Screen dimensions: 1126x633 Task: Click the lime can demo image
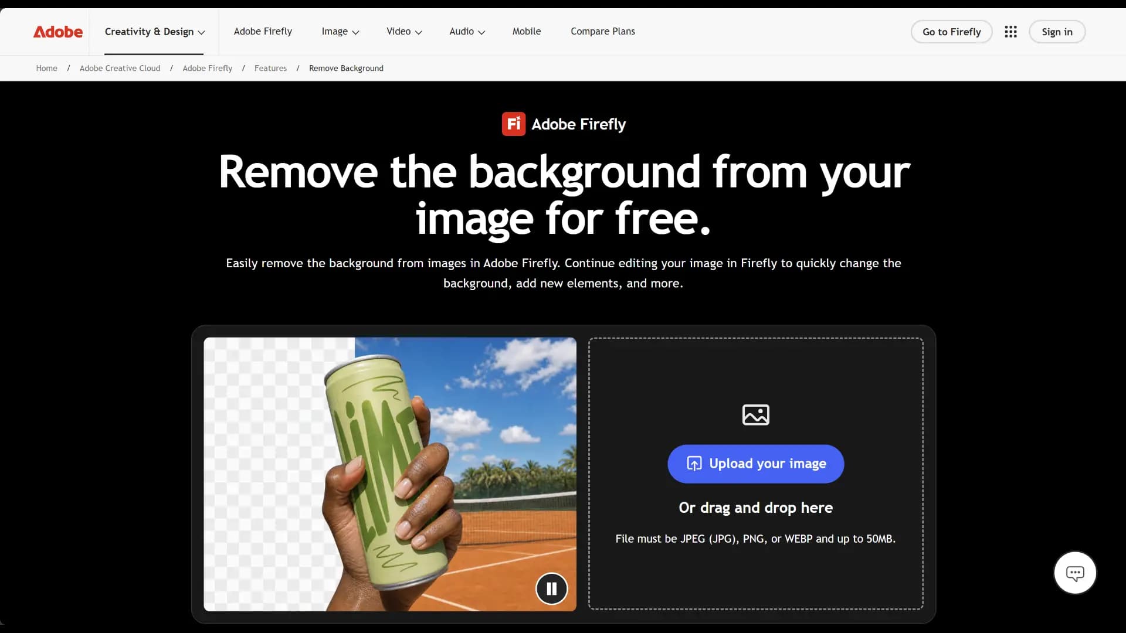[x=390, y=474]
